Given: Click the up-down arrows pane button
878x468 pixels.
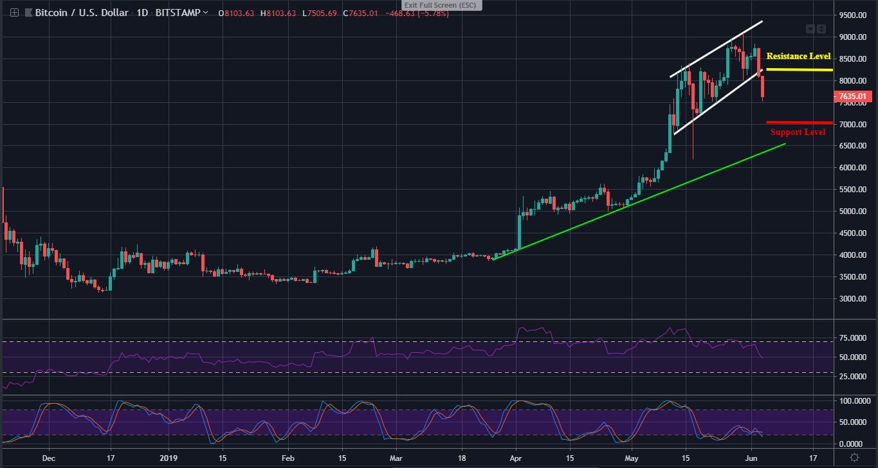Looking at the screenshot, I should click(x=821, y=28).
